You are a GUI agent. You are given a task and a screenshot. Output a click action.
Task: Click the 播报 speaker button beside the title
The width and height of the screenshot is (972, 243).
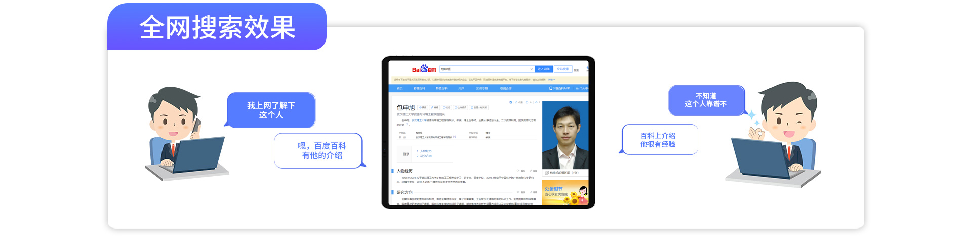pyautogui.click(x=423, y=107)
